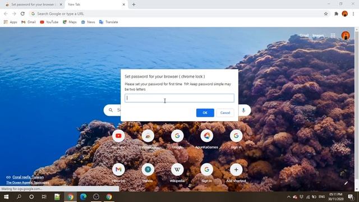The height and width of the screenshot is (202, 359).
Task: Go back with the back arrow
Action: click(6, 13)
